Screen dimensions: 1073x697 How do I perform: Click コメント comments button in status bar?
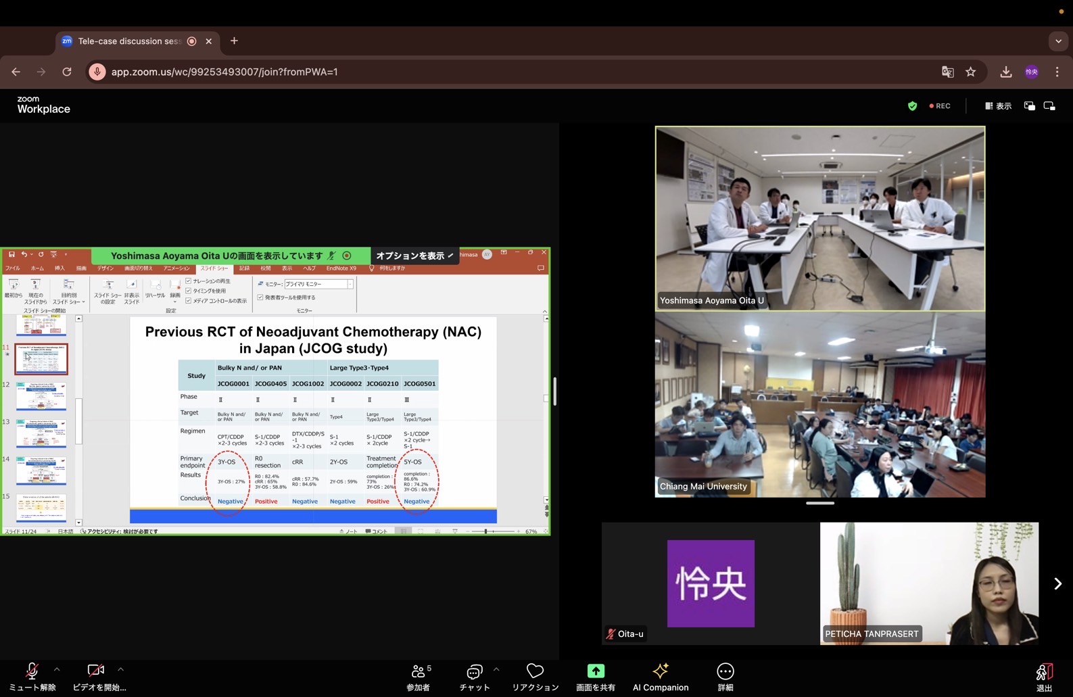coord(377,531)
